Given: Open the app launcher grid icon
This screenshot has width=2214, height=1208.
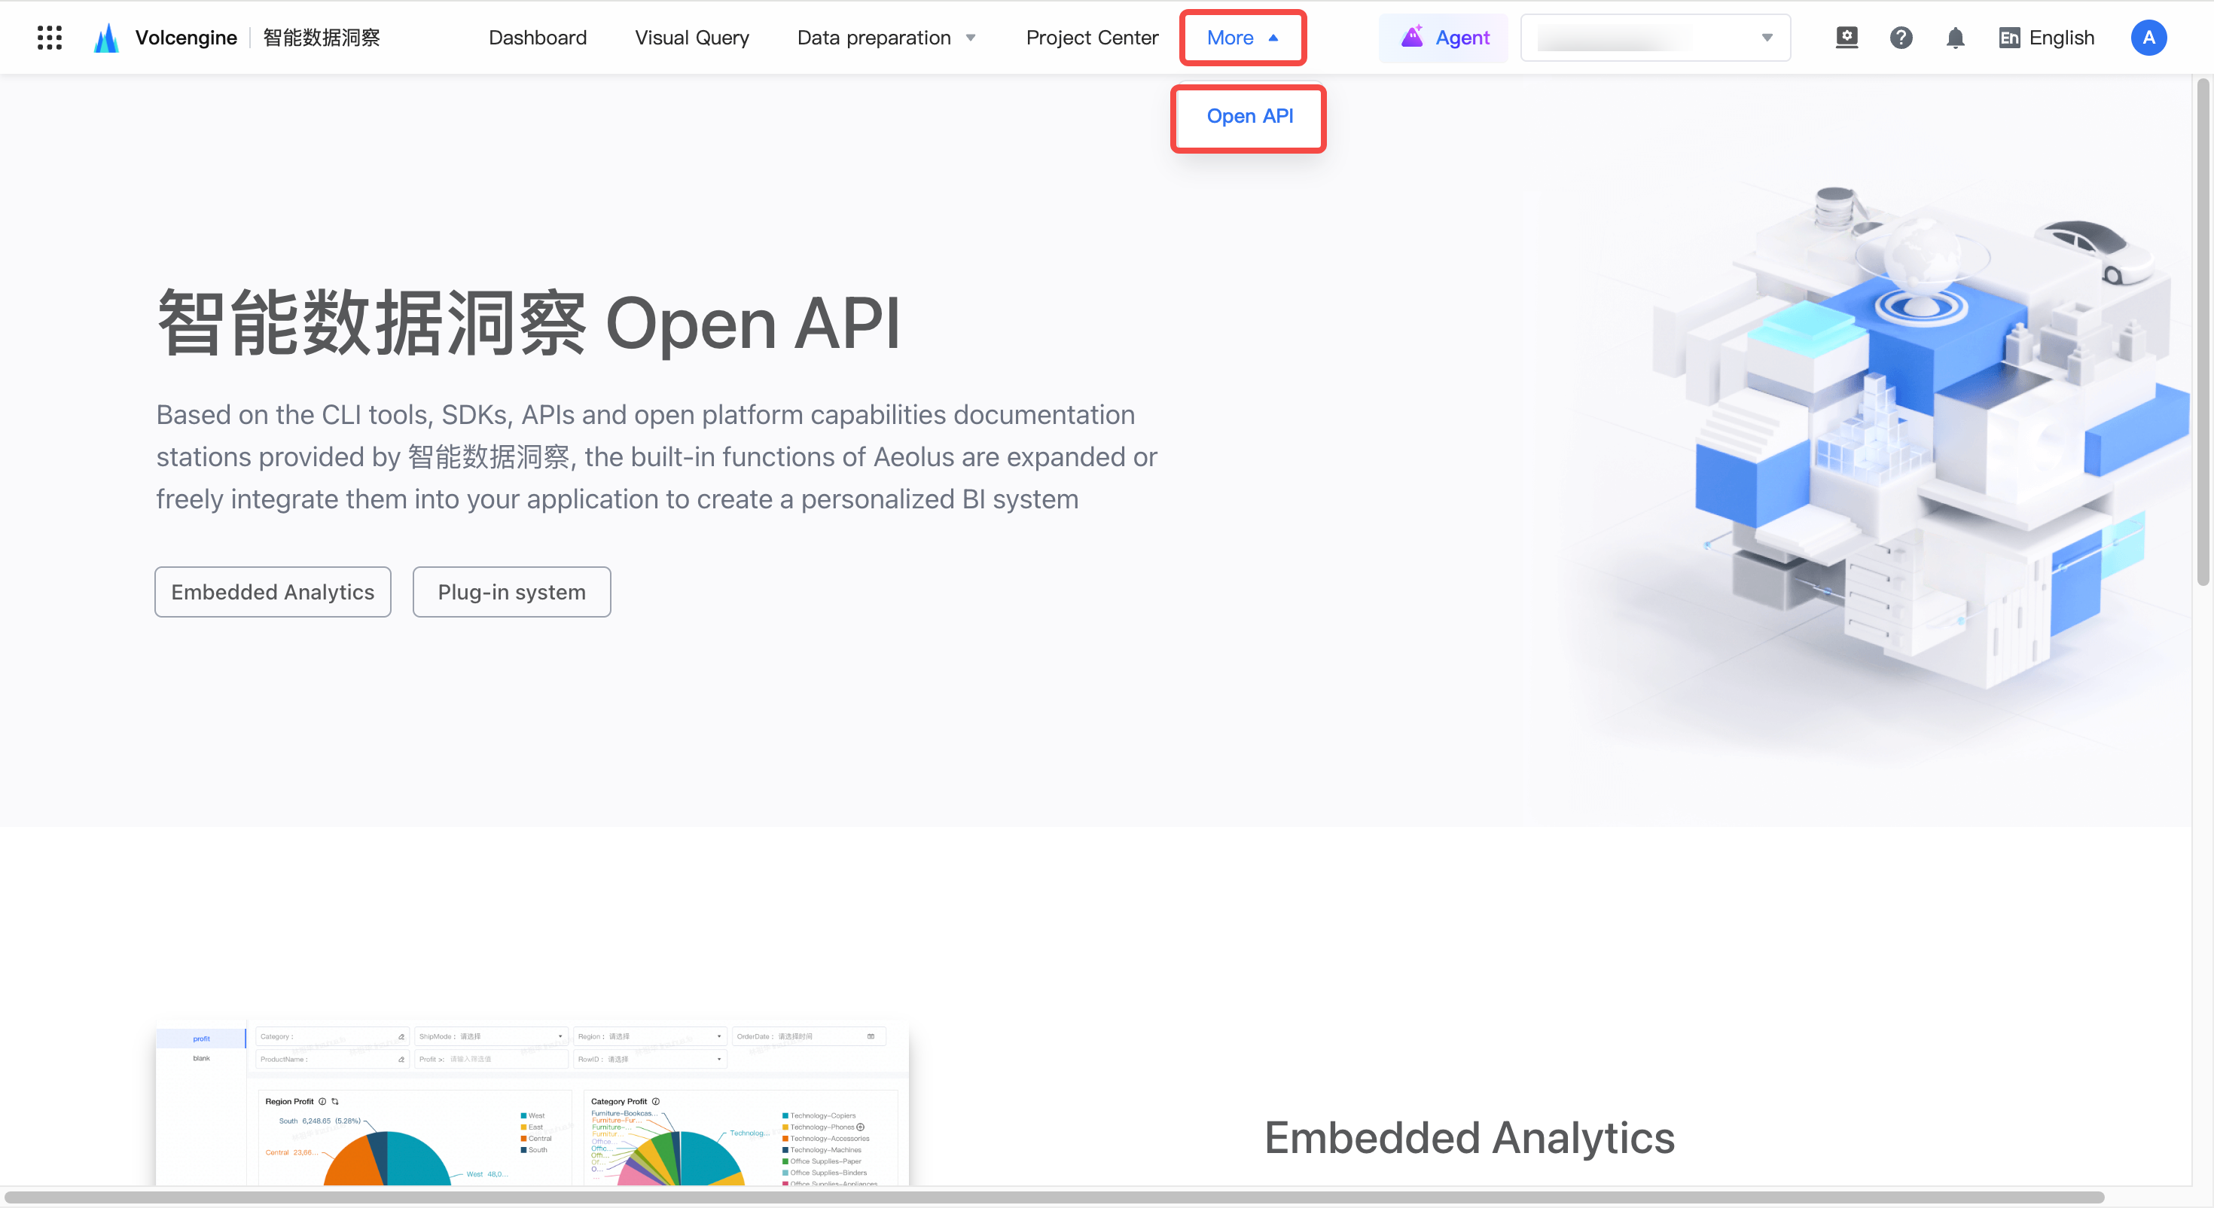Looking at the screenshot, I should point(50,38).
